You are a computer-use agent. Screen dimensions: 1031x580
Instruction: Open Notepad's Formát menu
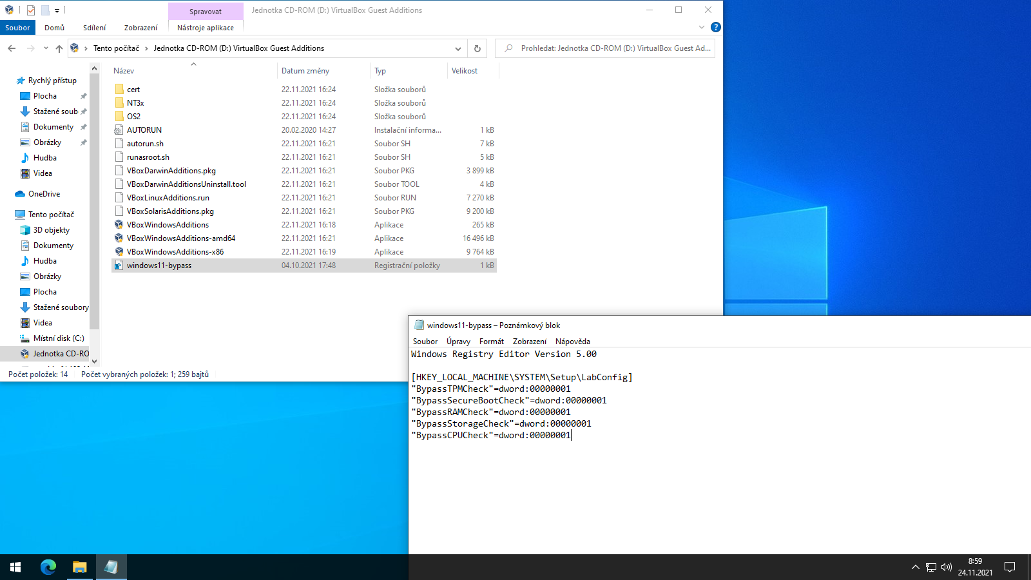(x=492, y=342)
